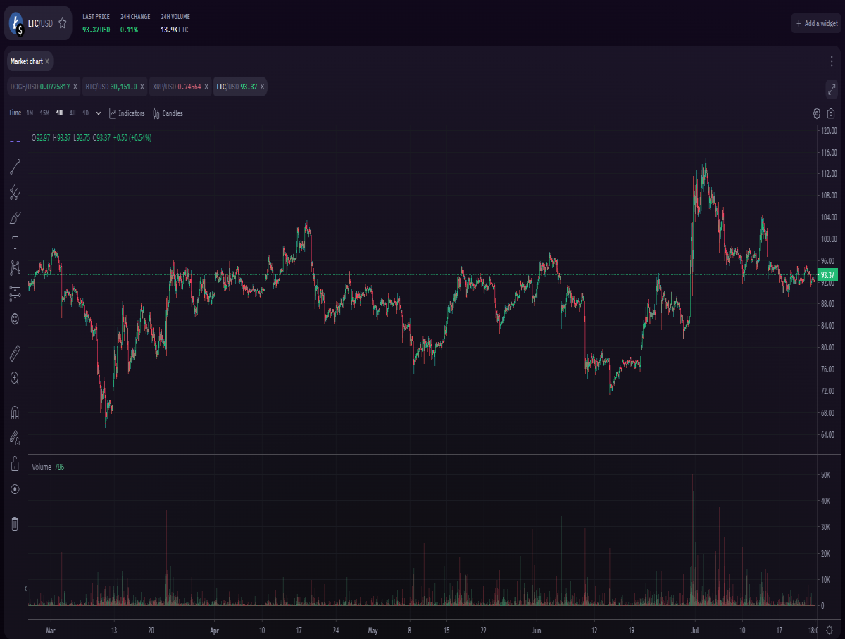The height and width of the screenshot is (639, 845).
Task: Switch to the XRP/USD chart tab
Action: click(x=180, y=87)
